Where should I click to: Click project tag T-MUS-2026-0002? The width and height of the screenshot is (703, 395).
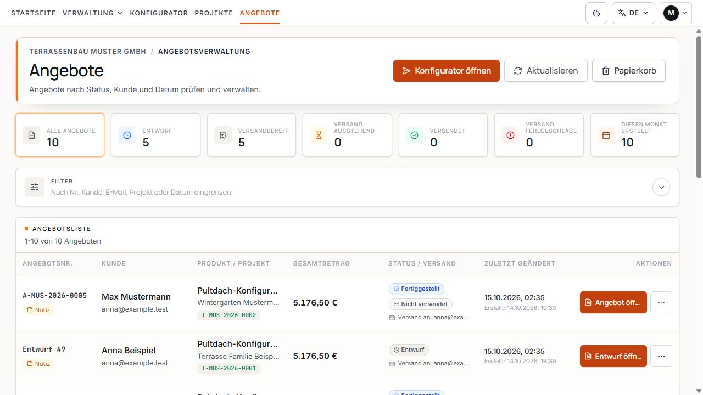(229, 315)
